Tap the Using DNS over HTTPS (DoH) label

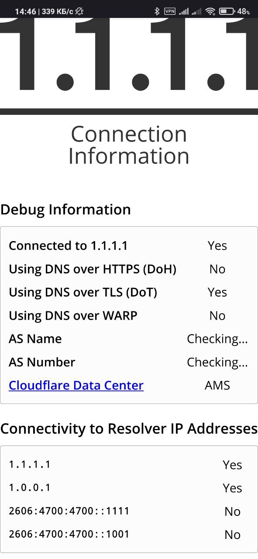[93, 269]
